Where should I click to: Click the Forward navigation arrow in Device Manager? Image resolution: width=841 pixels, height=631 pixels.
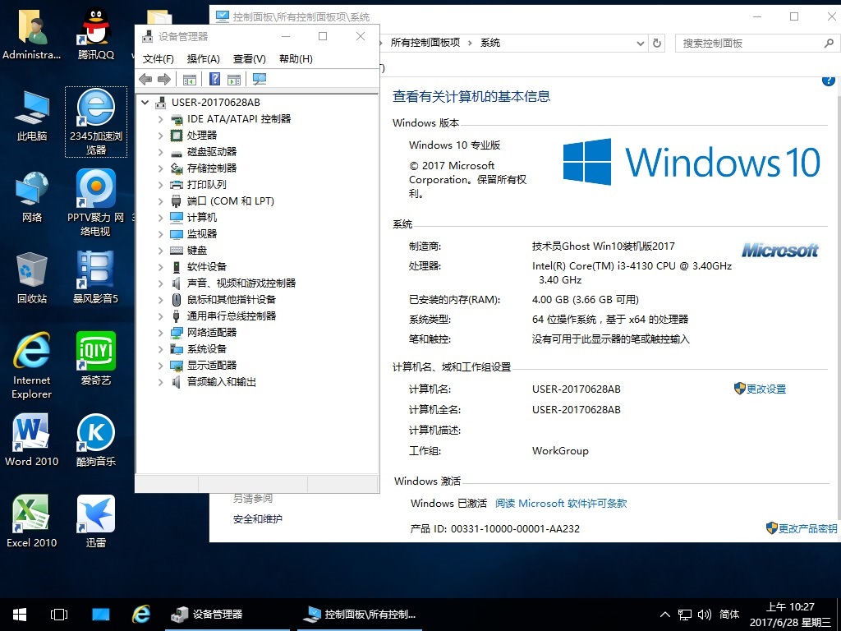[163, 79]
